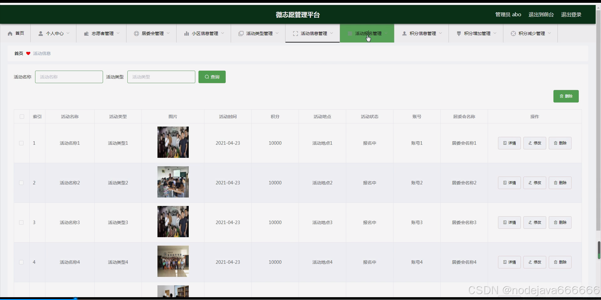Click the folder icon beside 志愿者管理
Viewport: 601px width, 300px height.
[x=86, y=33]
